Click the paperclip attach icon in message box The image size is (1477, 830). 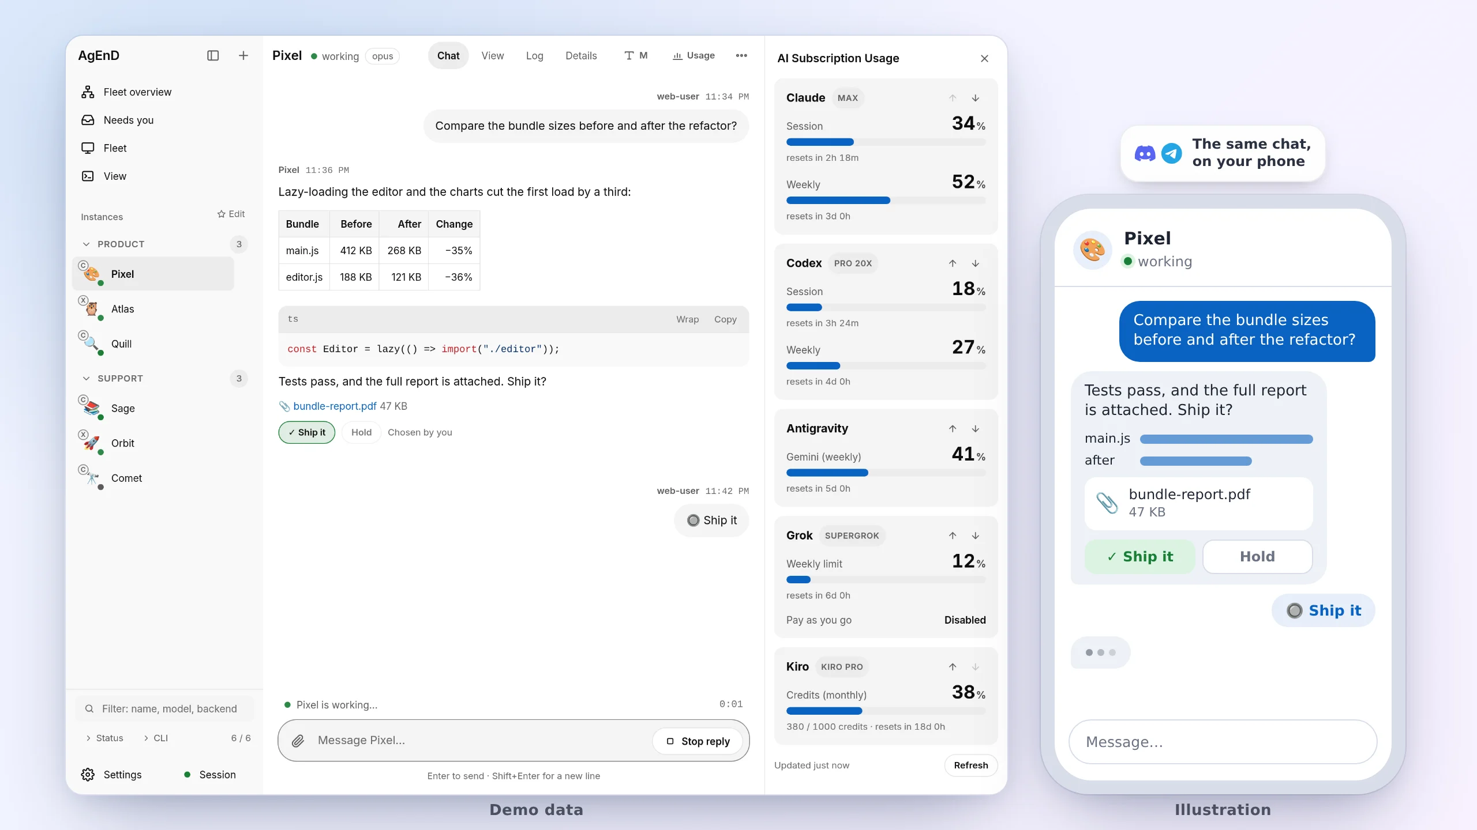[298, 741]
